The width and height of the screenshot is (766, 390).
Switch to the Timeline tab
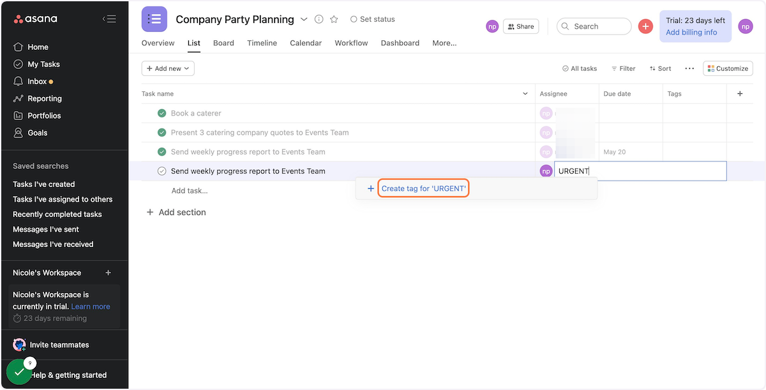[x=262, y=43]
